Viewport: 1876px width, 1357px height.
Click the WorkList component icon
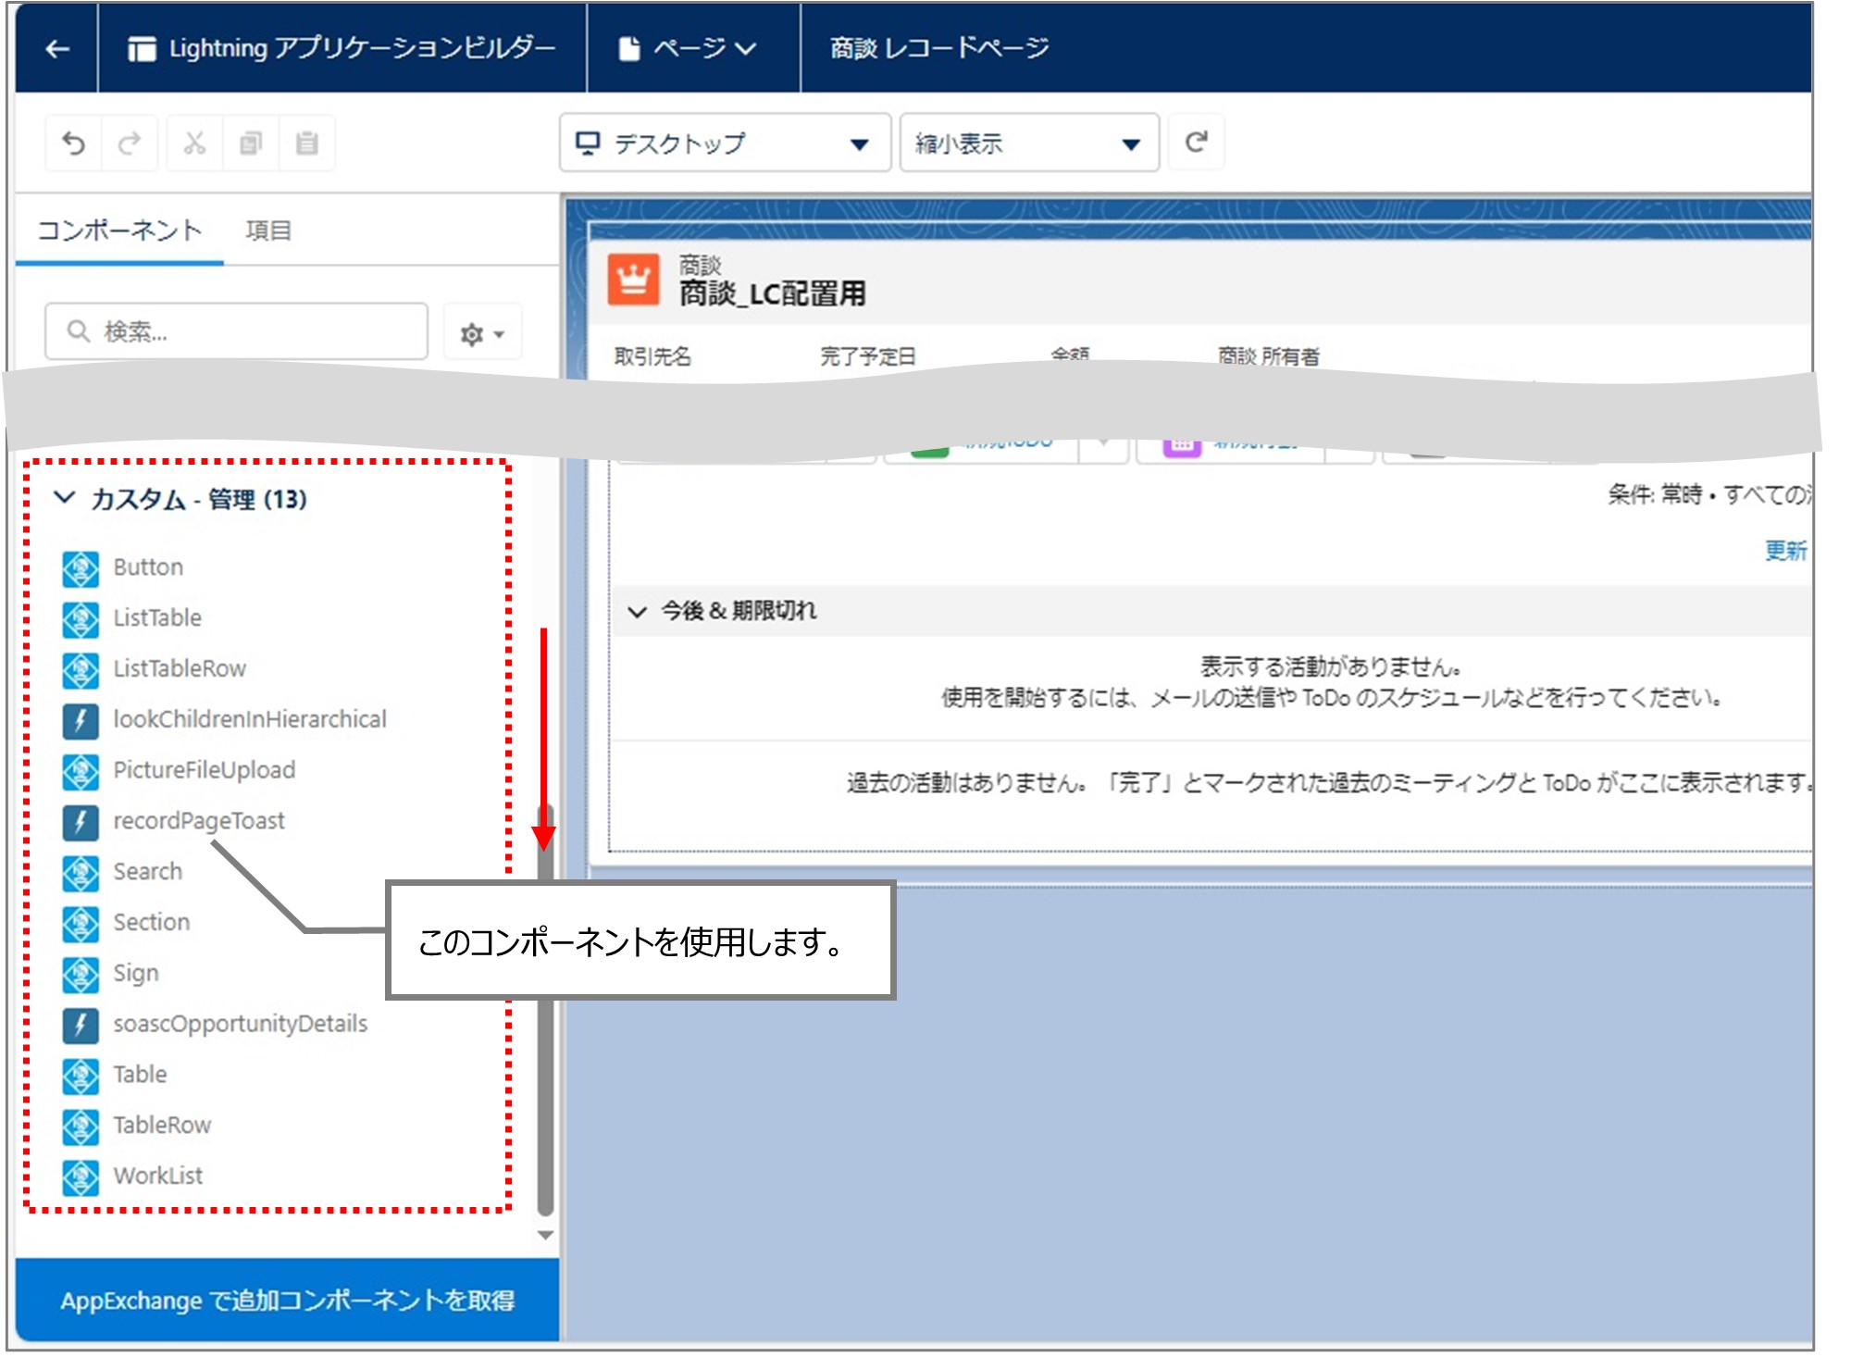[81, 1177]
